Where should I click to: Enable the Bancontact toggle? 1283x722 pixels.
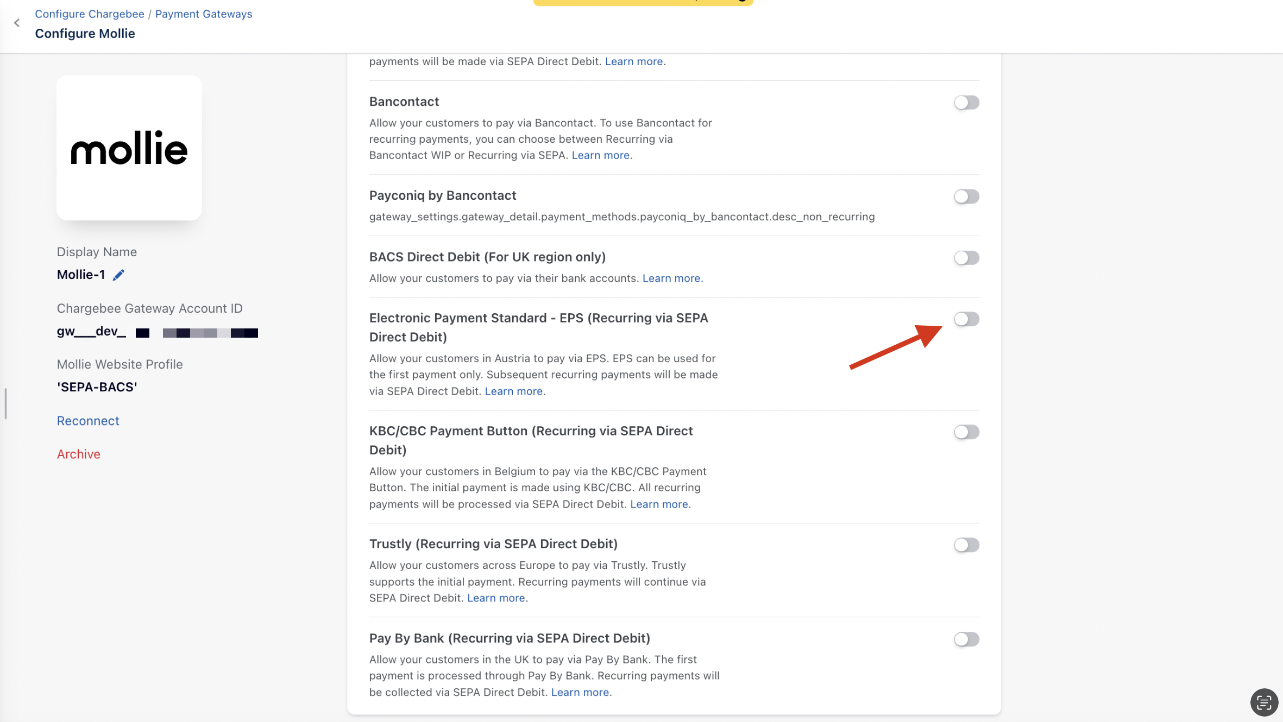(x=966, y=103)
